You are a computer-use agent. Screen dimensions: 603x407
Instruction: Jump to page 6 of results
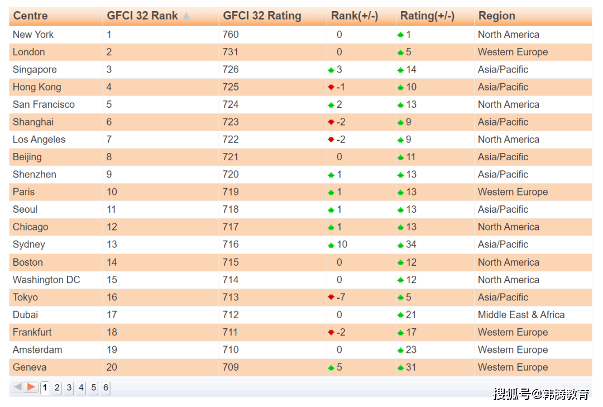(x=106, y=387)
